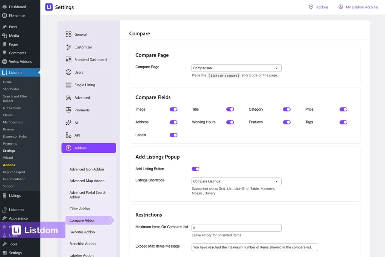Open the Listings Shortcode dropdown

[236, 181]
